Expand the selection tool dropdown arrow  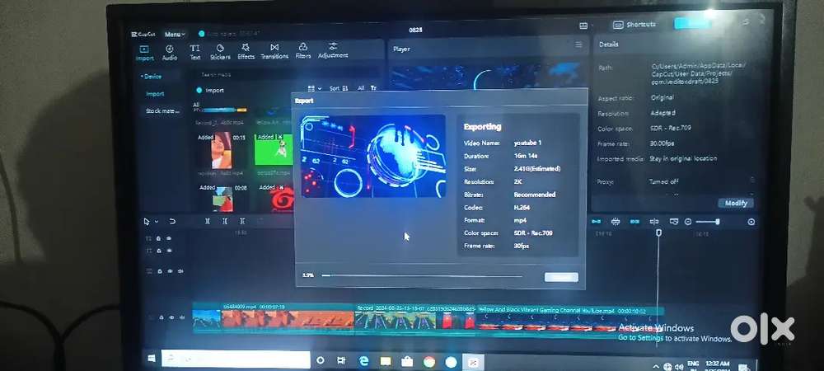click(157, 221)
